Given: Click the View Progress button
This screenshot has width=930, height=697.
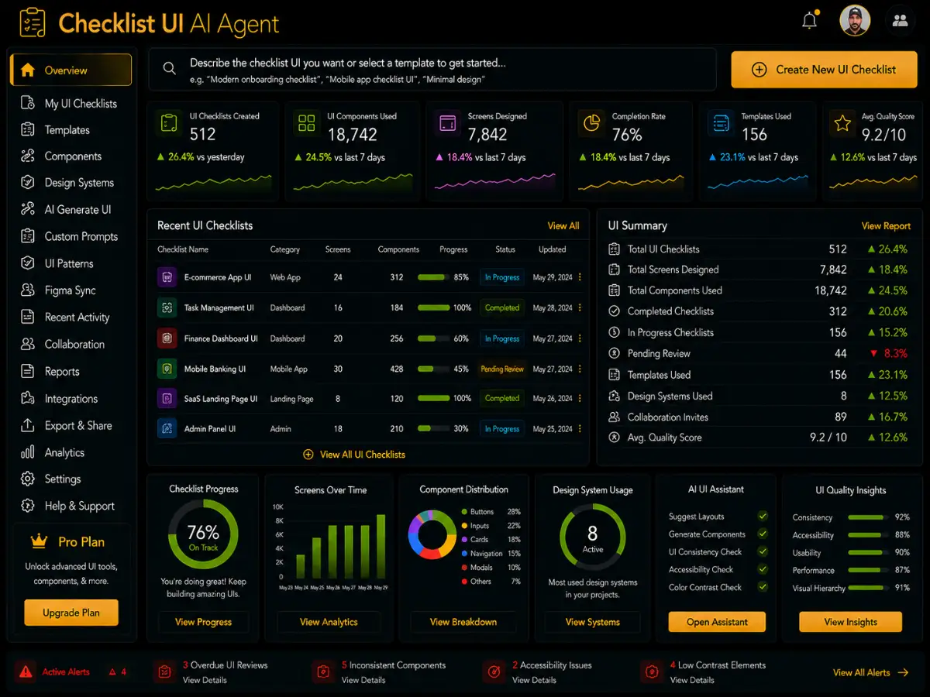Looking at the screenshot, I should 203,622.
